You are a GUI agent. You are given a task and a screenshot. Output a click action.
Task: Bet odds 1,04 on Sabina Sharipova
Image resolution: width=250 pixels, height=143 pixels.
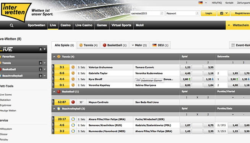pos(209,85)
